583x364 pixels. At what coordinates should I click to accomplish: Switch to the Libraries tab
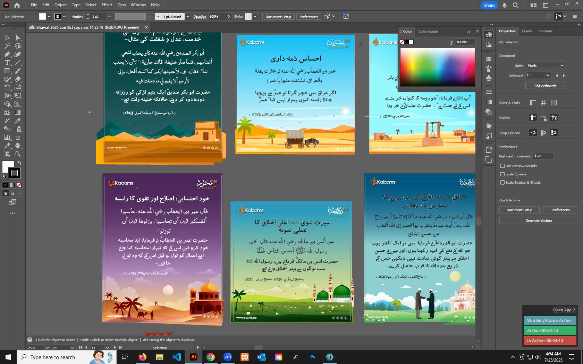tap(545, 31)
